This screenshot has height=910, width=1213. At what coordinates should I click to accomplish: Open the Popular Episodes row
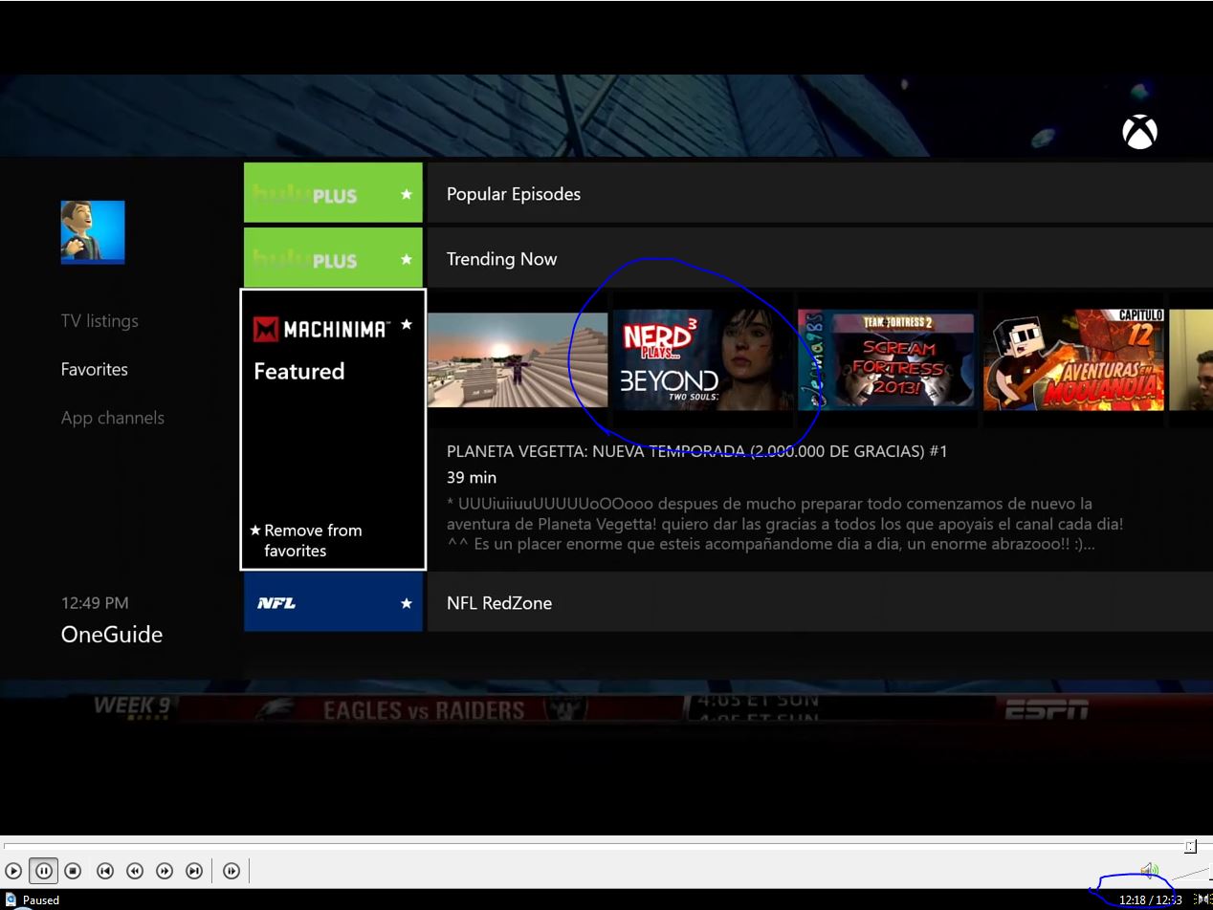820,193
